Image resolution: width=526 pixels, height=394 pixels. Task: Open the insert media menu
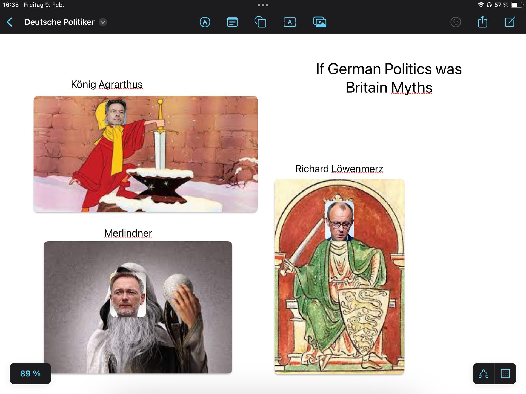click(x=320, y=22)
